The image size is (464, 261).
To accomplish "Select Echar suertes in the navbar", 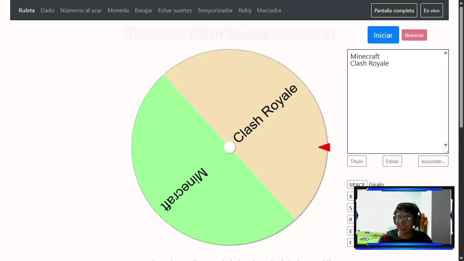I will point(175,11).
